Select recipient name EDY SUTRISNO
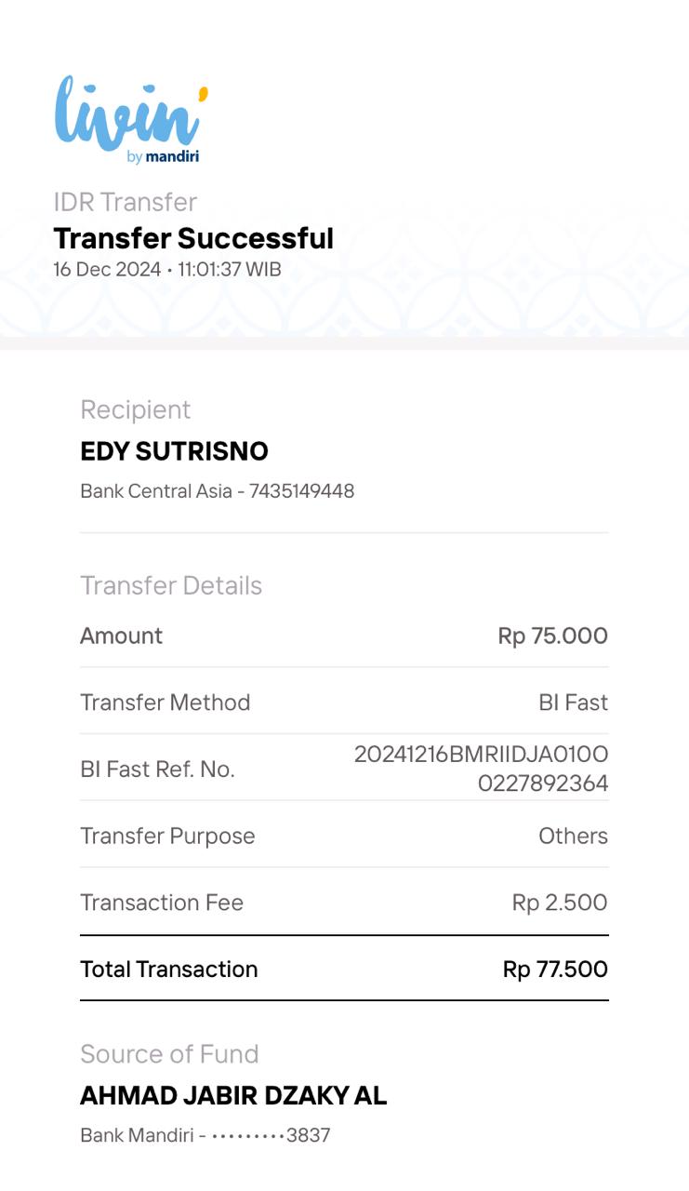 pos(174,451)
